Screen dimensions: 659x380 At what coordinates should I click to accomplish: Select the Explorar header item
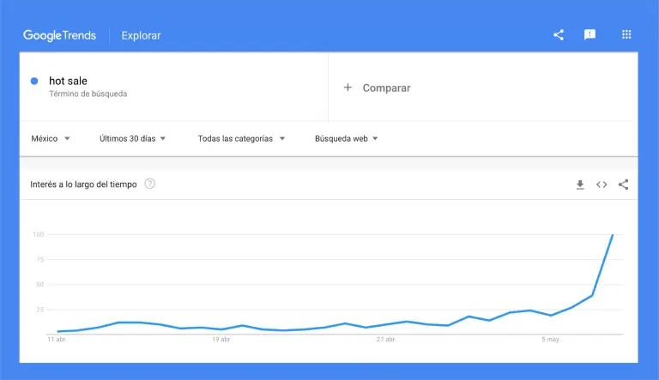click(141, 36)
